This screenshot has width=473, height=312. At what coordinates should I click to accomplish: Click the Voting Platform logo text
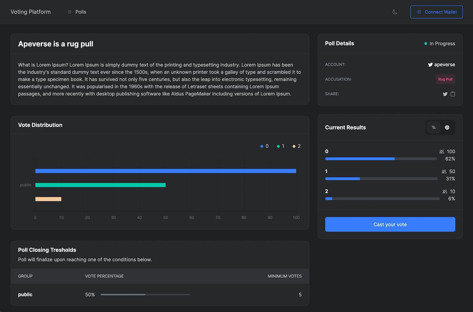[x=31, y=12]
